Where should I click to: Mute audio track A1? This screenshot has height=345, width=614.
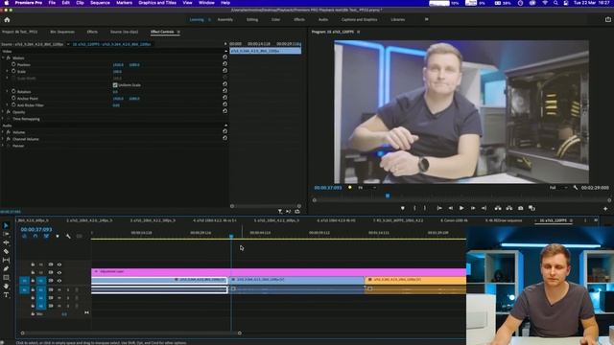59,289
